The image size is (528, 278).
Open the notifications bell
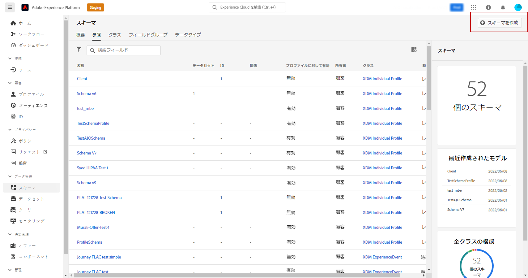pyautogui.click(x=503, y=7)
